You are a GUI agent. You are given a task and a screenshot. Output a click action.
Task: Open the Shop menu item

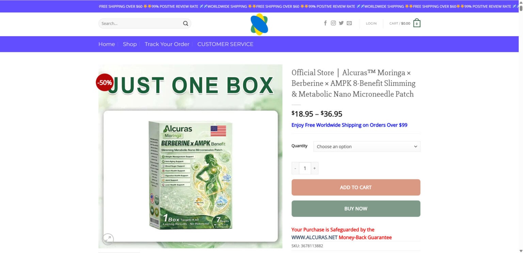130,44
